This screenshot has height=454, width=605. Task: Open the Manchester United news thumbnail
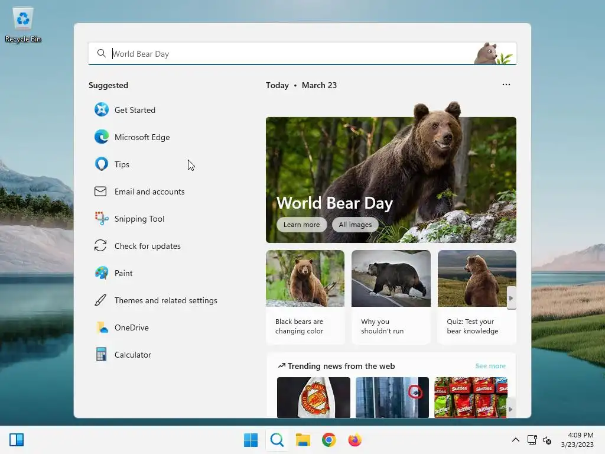tap(314, 397)
